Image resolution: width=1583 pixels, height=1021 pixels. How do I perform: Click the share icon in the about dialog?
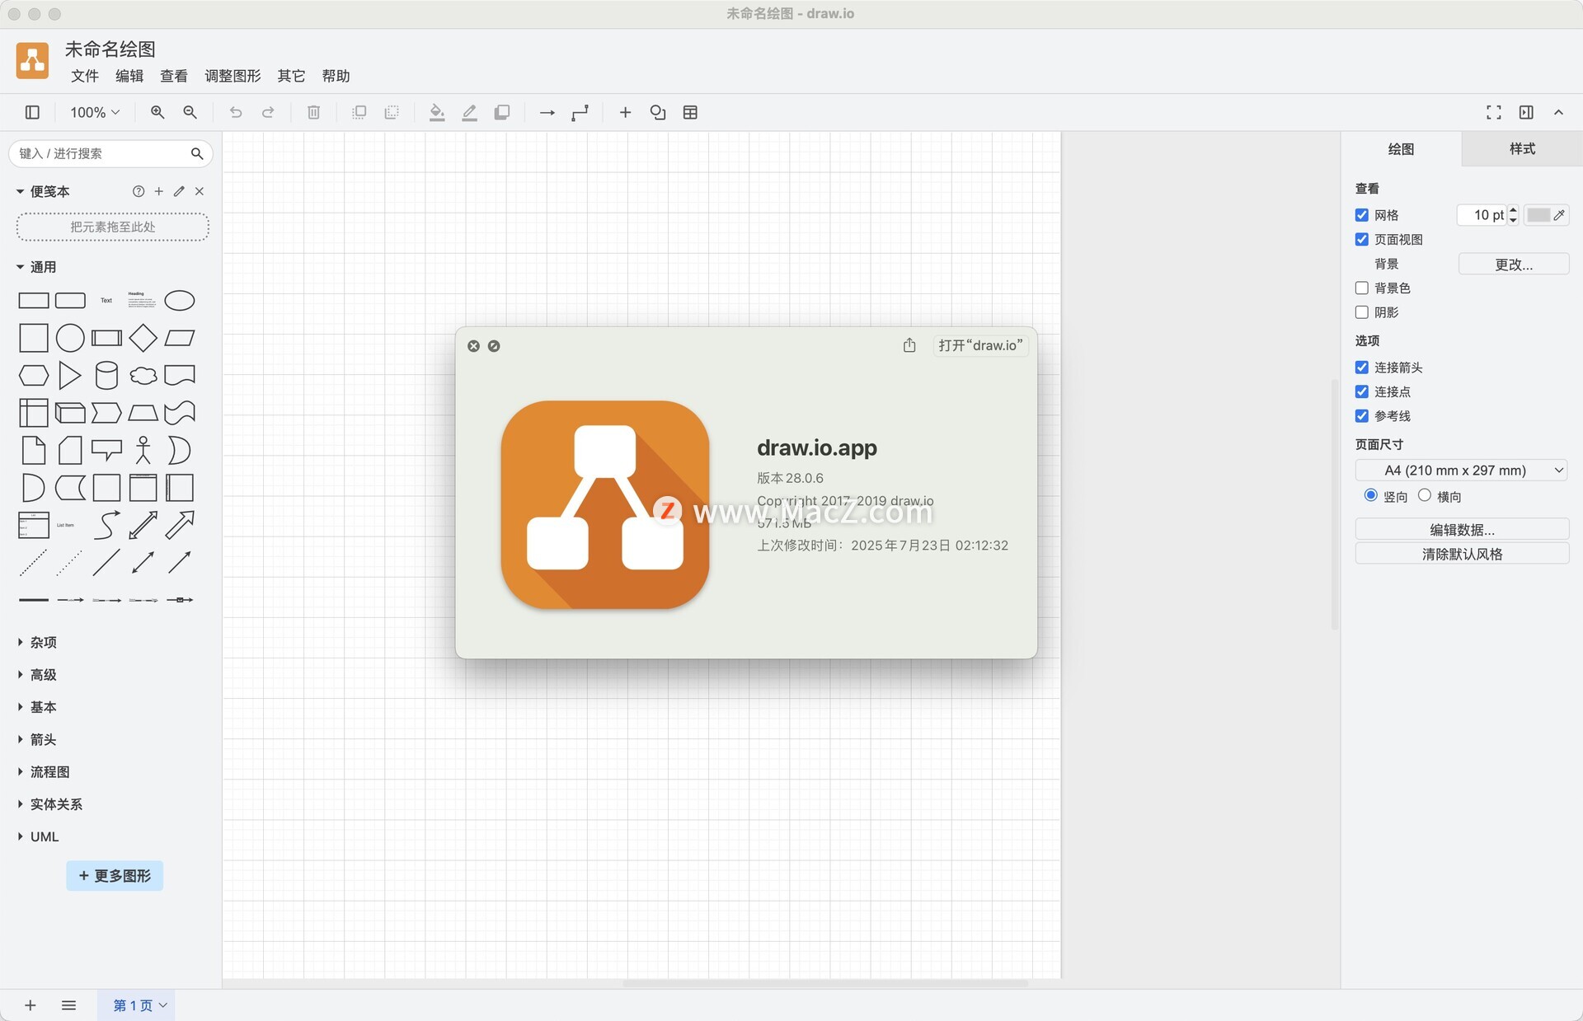[x=909, y=345]
